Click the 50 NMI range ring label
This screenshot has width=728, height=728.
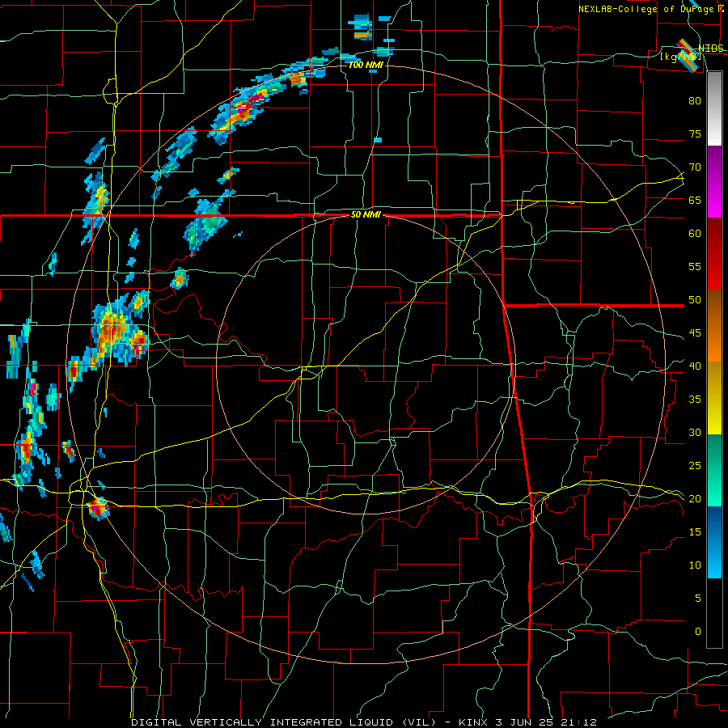click(366, 214)
